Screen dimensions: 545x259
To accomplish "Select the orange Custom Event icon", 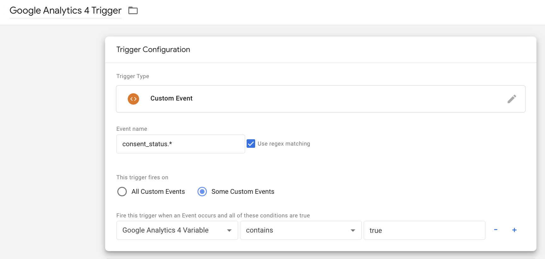I will coord(133,99).
